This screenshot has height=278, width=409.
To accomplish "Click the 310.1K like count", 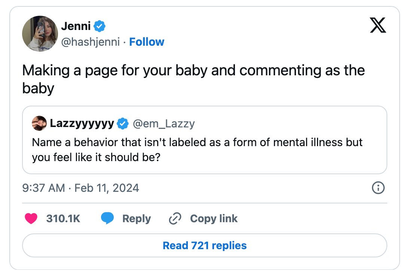I will point(63,218).
